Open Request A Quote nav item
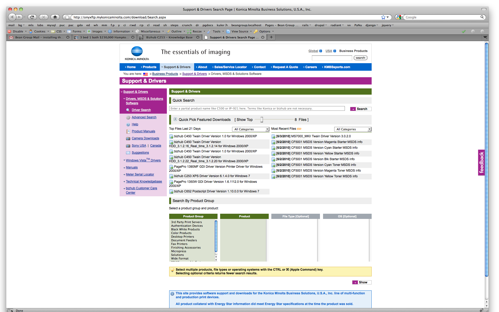499x312 pixels. (285, 67)
